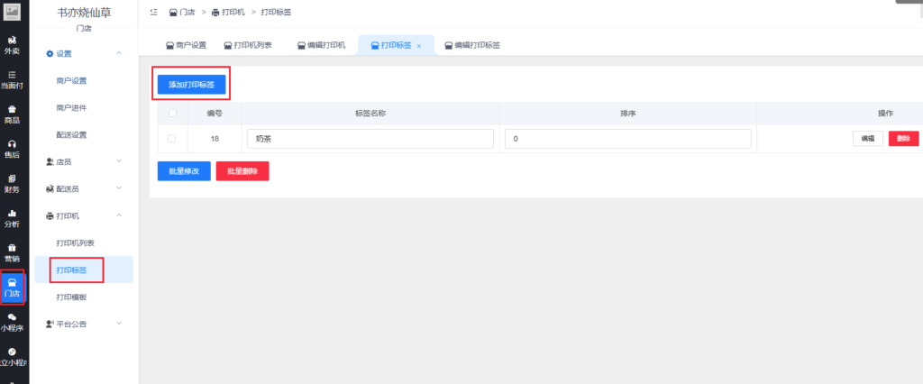Screen dimensions: 923x384
Task: Open the 小程序 mini-program sidebar icon
Action: click(13, 322)
